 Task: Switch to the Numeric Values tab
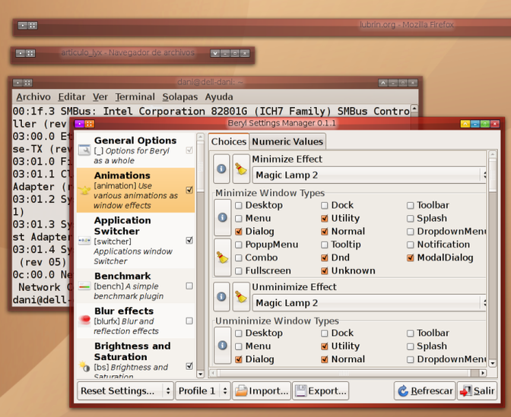(x=288, y=141)
